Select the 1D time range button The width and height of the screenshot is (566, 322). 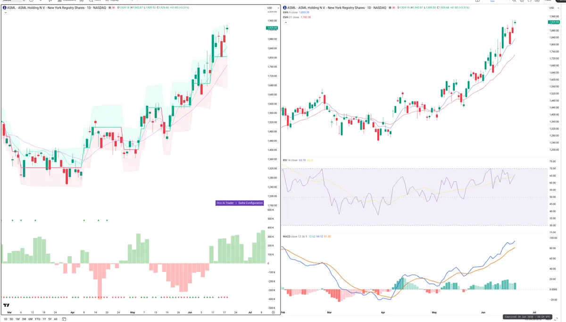click(6, 319)
